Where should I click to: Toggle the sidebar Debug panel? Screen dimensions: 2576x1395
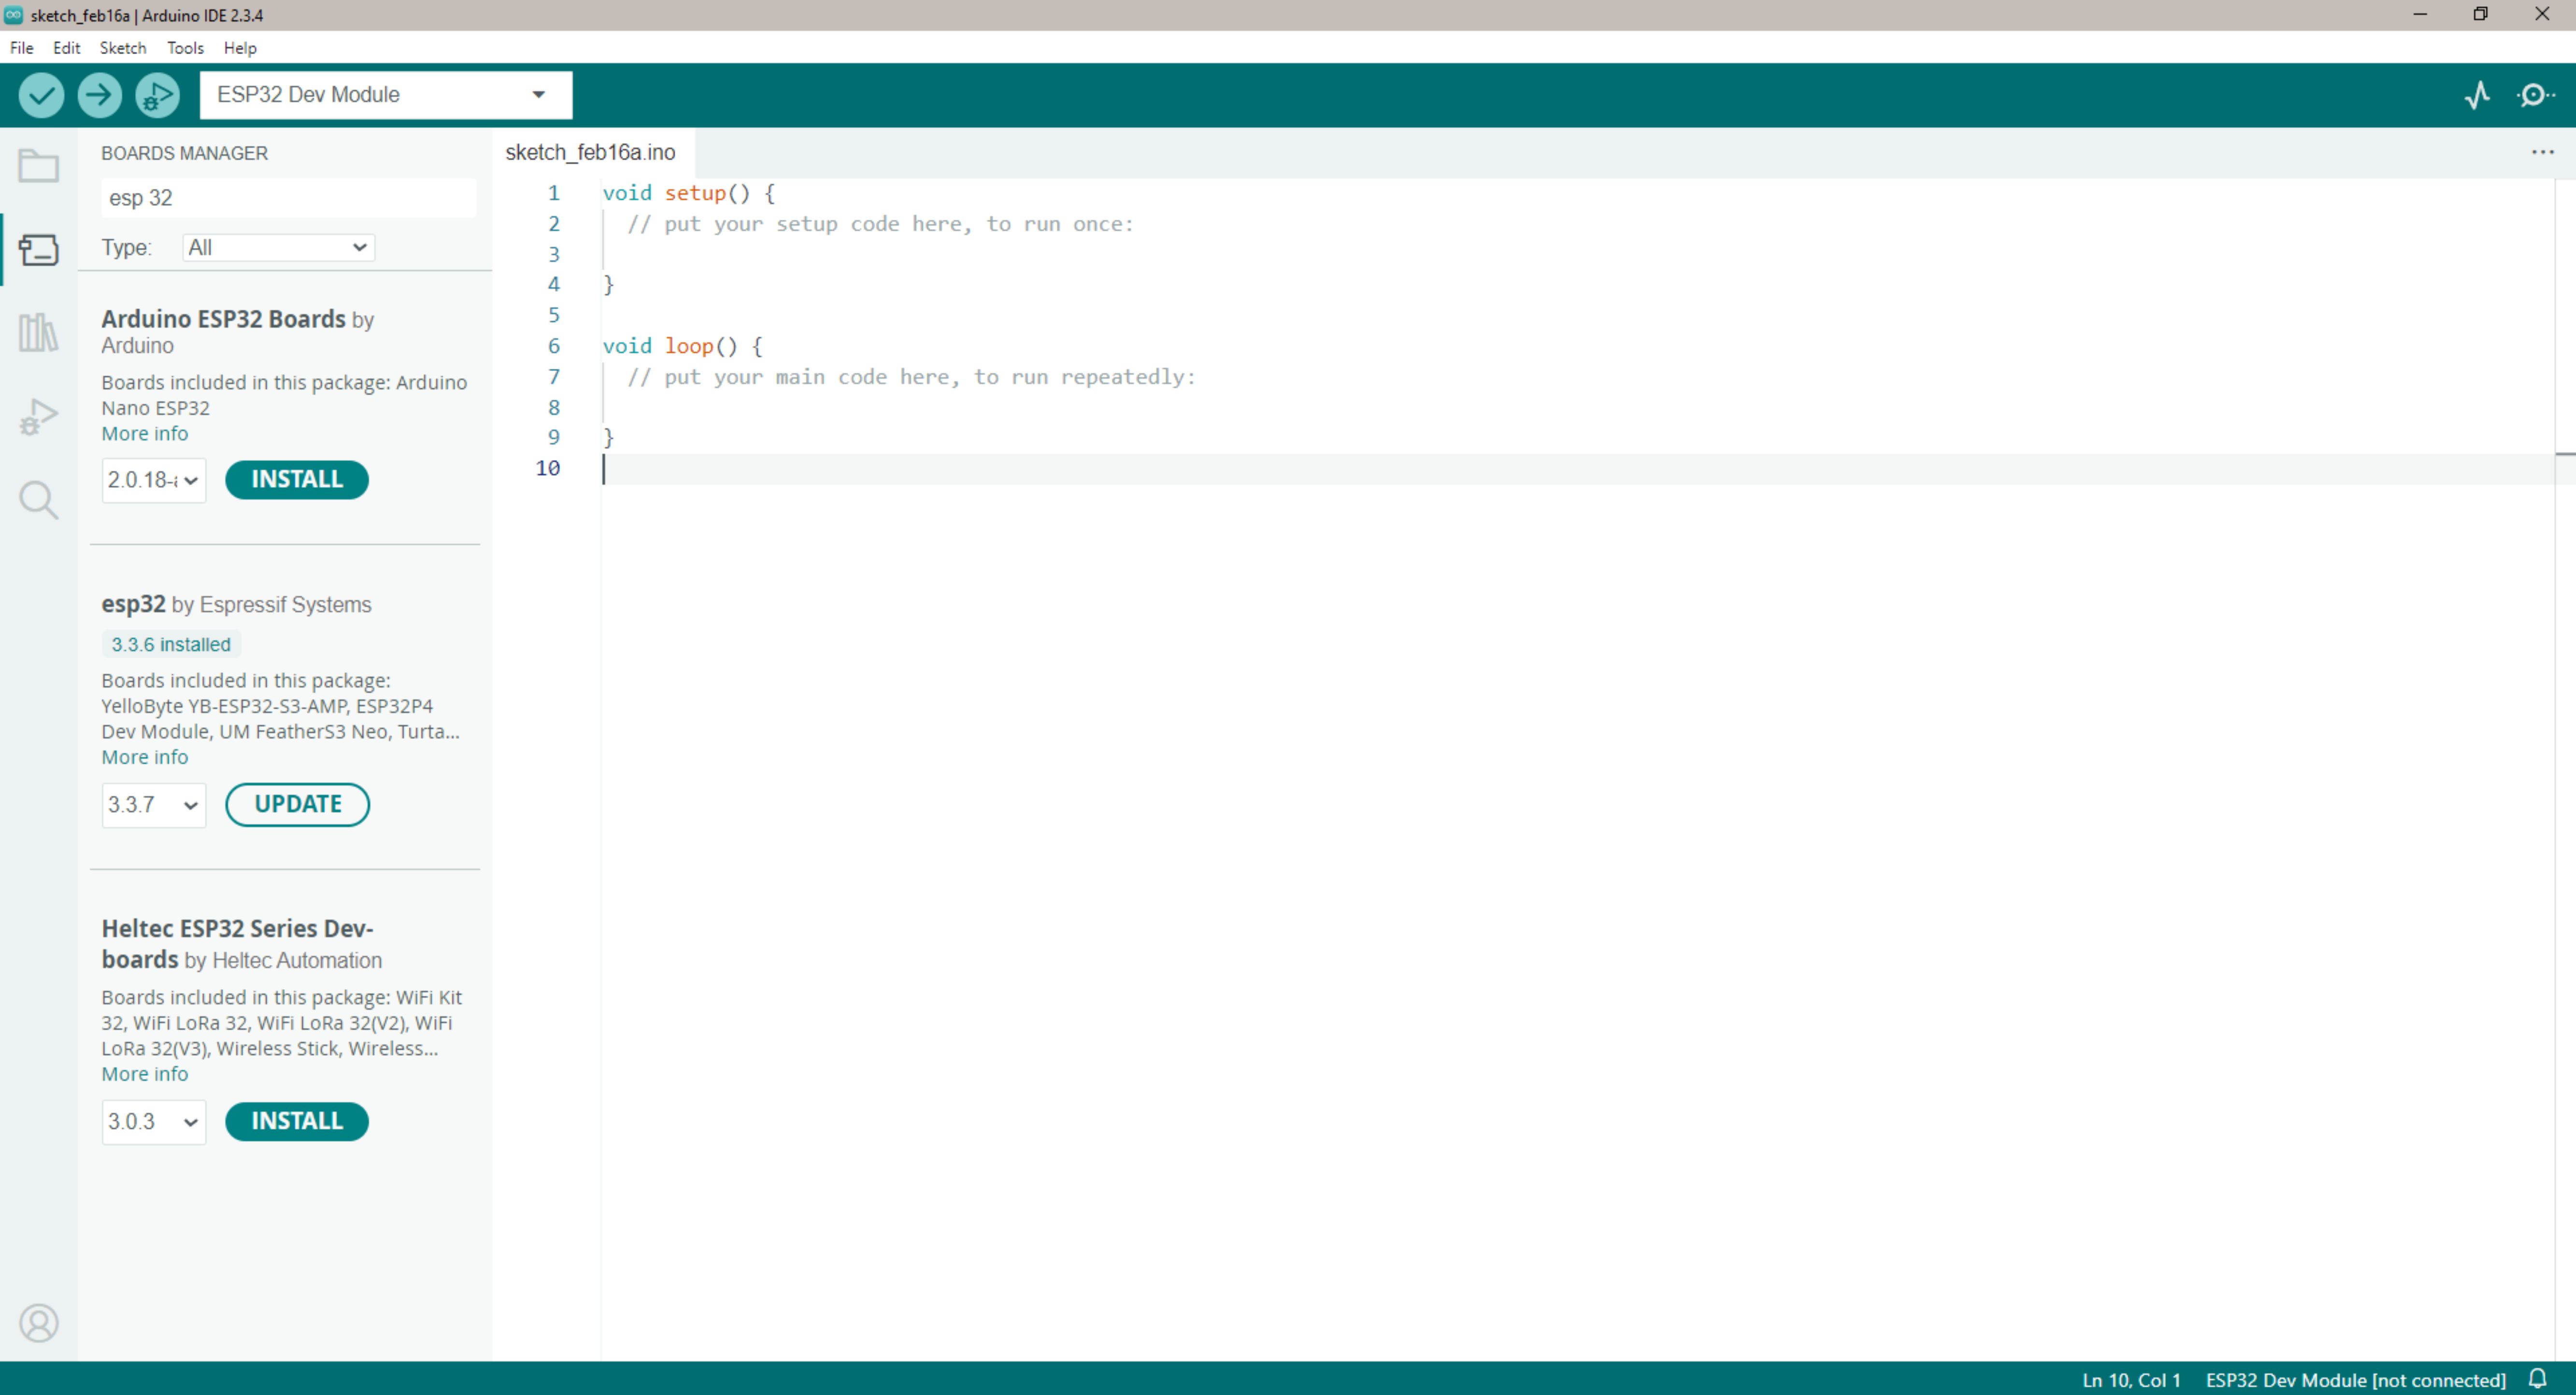[38, 416]
